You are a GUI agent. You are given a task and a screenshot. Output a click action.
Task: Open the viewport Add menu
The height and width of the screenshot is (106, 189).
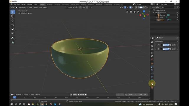(40, 7)
